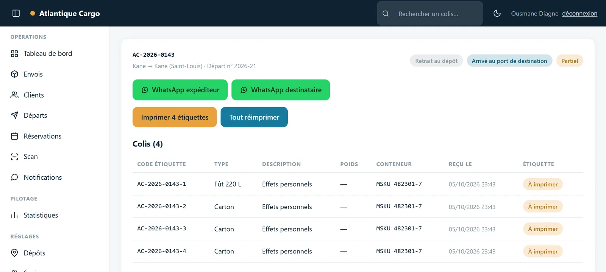This screenshot has width=606, height=272.
Task: Click Arrivé au port de destination badge
Action: click(509, 61)
